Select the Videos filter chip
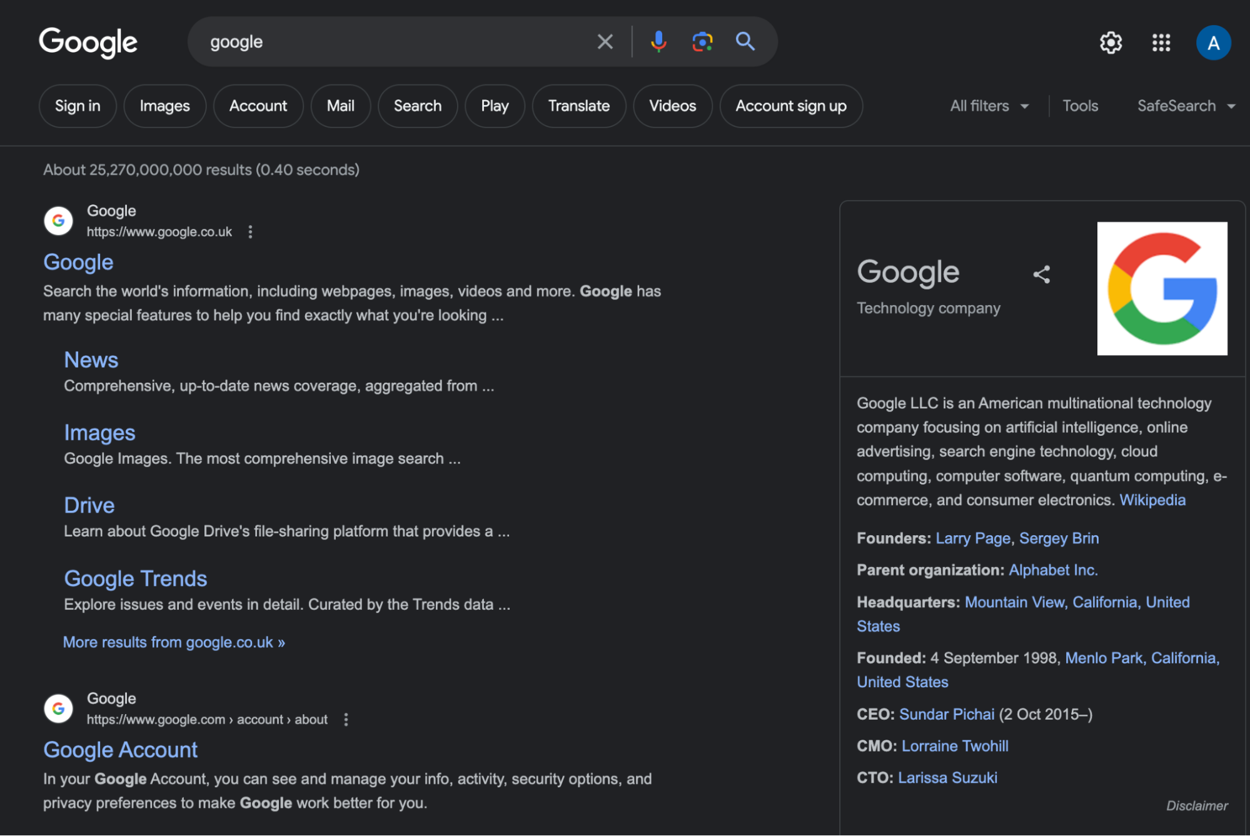This screenshot has height=836, width=1250. pos(672,106)
